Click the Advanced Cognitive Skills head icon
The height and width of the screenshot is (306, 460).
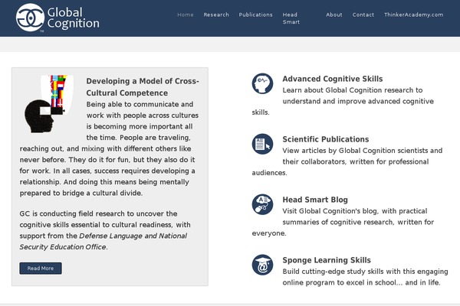[262, 83]
